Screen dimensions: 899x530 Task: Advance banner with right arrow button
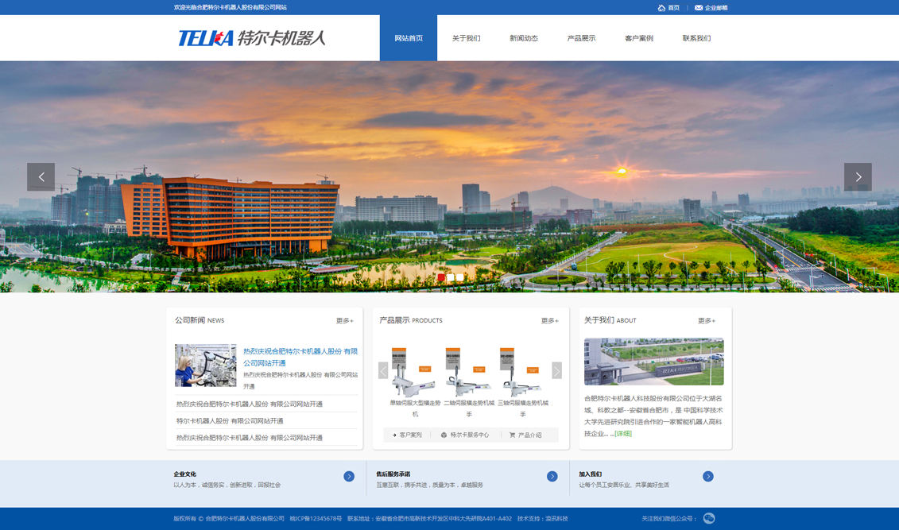pos(858,177)
